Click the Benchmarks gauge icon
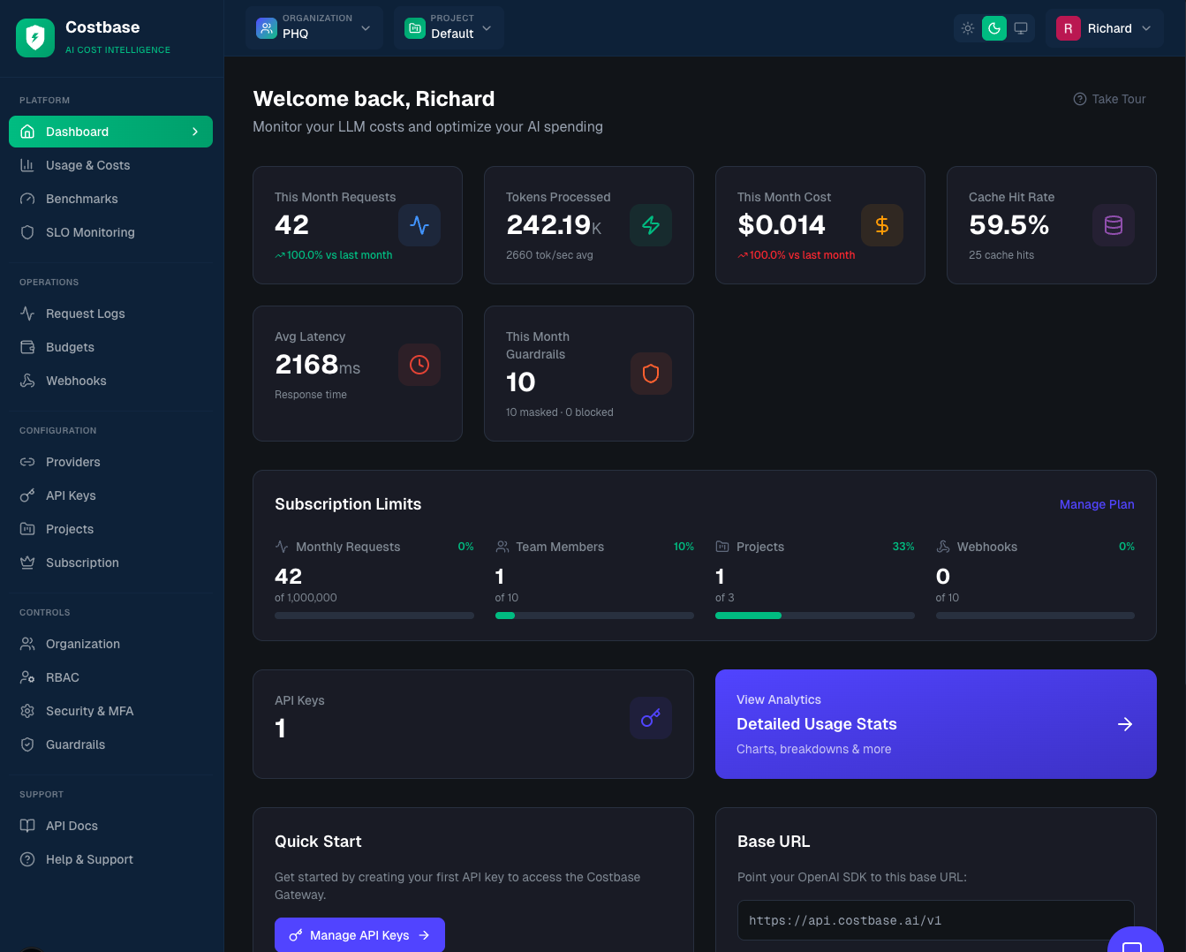The image size is (1186, 952). [x=27, y=199]
